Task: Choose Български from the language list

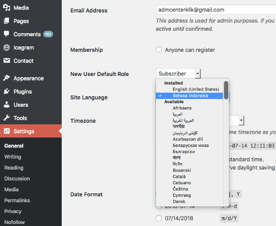Action: (x=184, y=152)
